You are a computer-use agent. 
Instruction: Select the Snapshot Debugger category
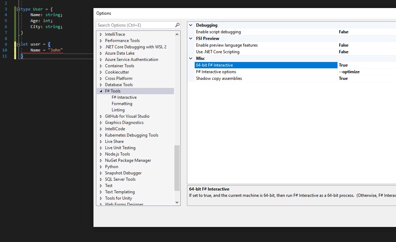[123, 173]
